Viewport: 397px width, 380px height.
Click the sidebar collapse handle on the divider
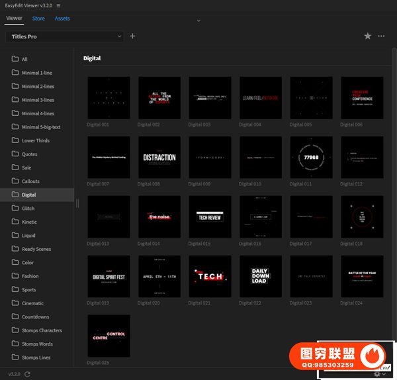click(x=77, y=203)
